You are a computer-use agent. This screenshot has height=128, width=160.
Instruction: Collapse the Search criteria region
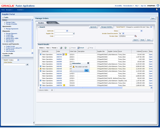click(39, 27)
